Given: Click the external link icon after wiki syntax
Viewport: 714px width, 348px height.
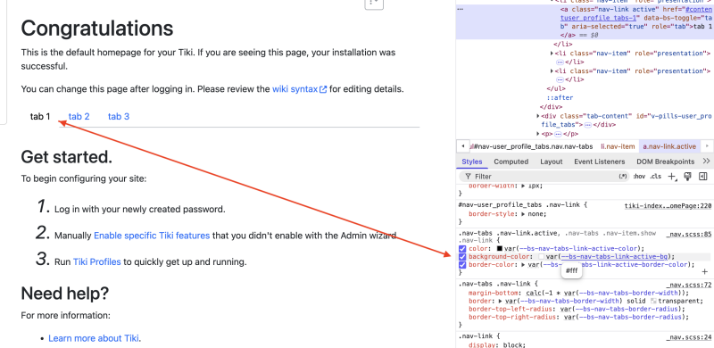Looking at the screenshot, I should tap(323, 90).
